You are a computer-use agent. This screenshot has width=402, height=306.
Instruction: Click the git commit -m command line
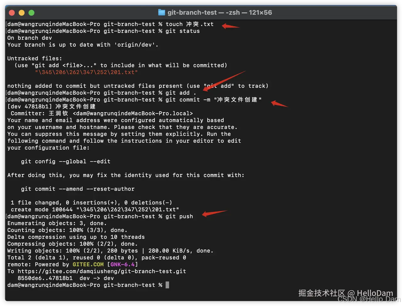[214, 100]
